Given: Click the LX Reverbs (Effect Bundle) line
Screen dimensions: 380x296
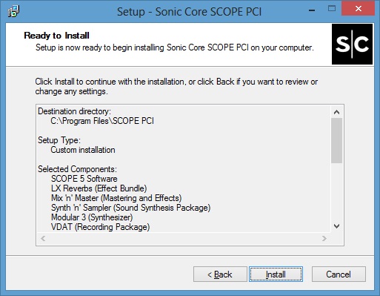Looking at the screenshot, I should [x=99, y=188].
